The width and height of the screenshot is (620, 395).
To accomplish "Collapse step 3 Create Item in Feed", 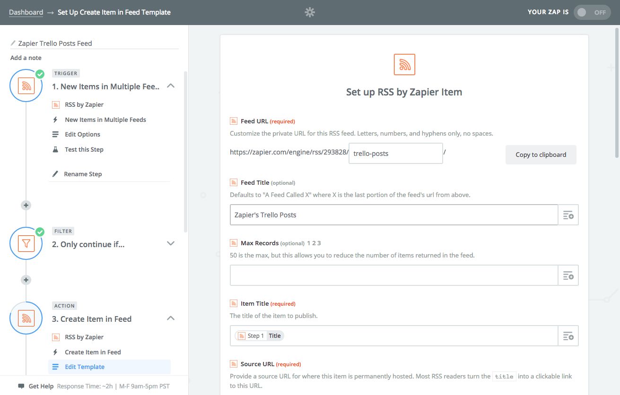I will click(x=171, y=318).
